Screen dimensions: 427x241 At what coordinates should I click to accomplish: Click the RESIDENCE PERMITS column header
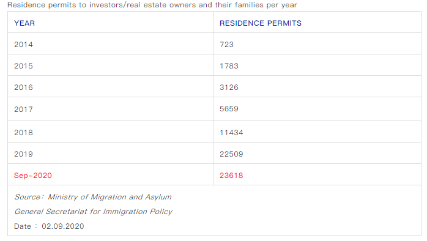click(261, 23)
